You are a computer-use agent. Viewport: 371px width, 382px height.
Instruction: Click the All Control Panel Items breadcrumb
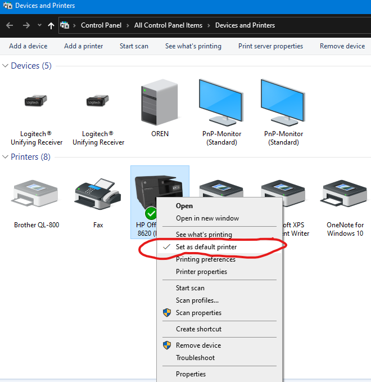(x=168, y=25)
